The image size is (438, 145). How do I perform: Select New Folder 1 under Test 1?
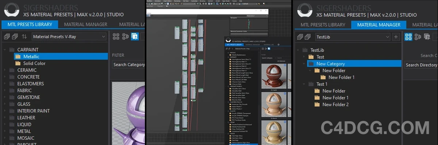pyautogui.click(x=335, y=98)
